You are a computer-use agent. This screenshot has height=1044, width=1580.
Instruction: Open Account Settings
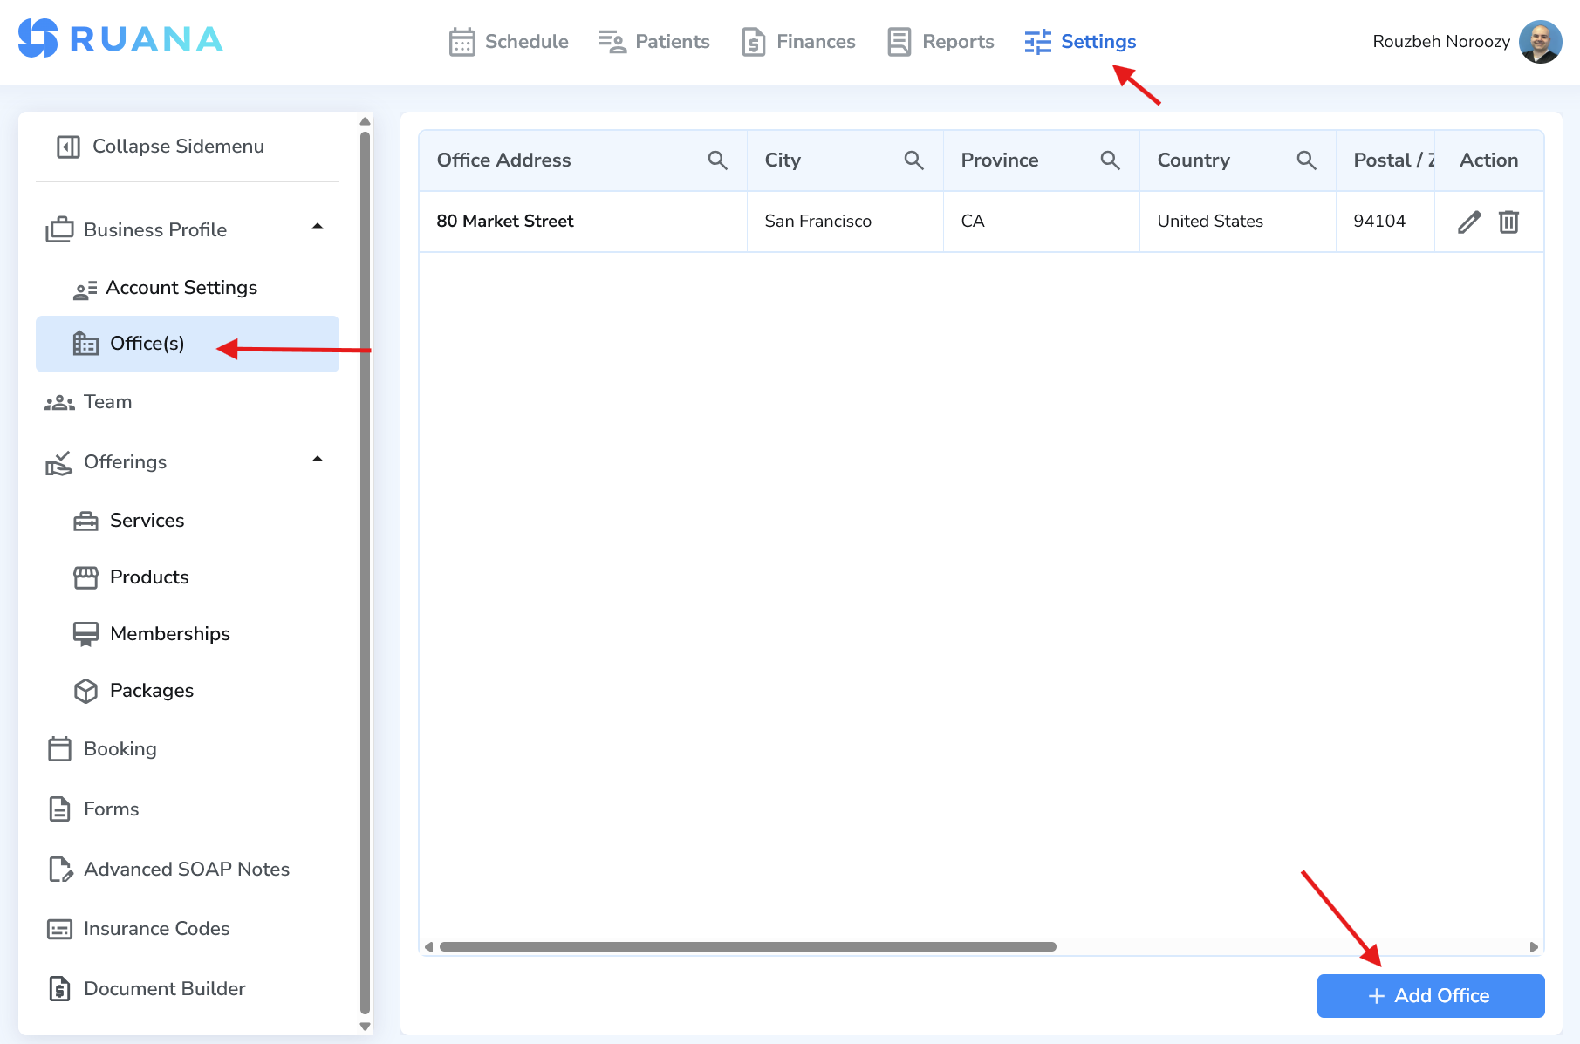(181, 287)
